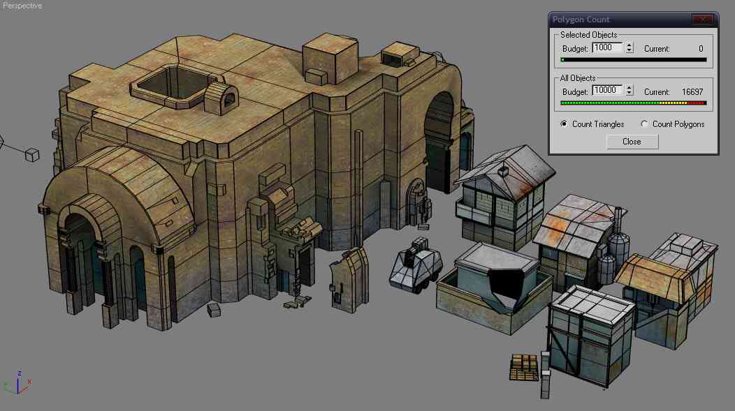Image resolution: width=735 pixels, height=411 pixels.
Task: Click the Close button in Polygon Count
Action: (632, 142)
